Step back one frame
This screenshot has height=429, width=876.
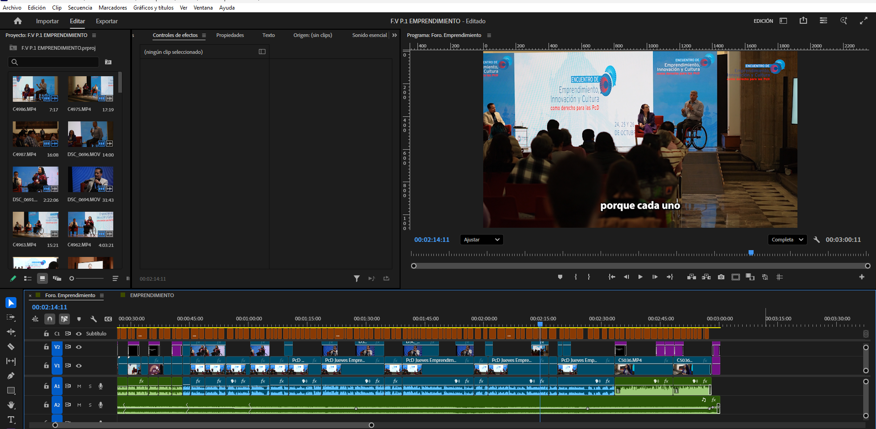pos(626,277)
